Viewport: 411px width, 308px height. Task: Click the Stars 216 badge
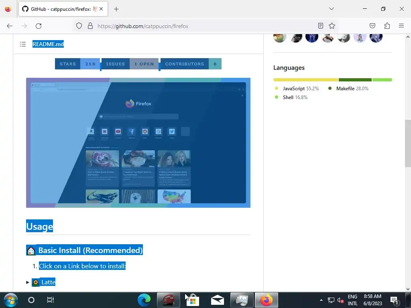pyautogui.click(x=77, y=64)
